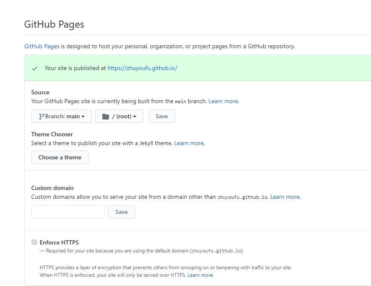Toggle the Enforce HTTPS checkbox
The image size is (371, 286).
point(34,242)
